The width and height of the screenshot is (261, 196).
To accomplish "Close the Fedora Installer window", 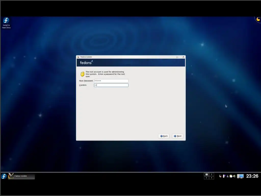I will (183, 57).
